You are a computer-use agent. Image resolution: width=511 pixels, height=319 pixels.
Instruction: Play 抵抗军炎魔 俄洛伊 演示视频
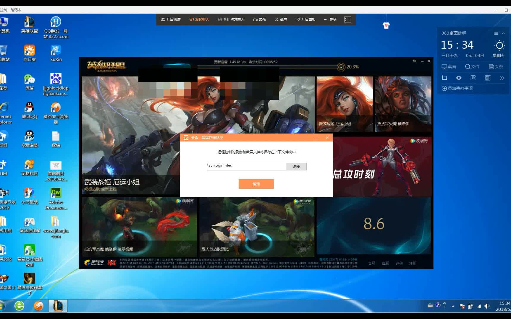pos(140,227)
